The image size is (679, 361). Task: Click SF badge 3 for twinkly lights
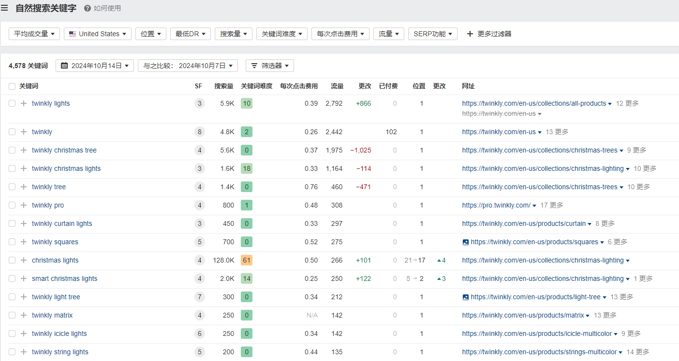pos(199,103)
